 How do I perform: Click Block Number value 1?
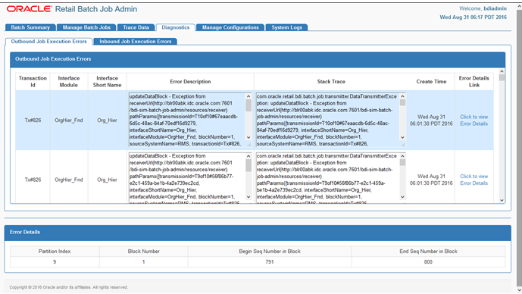(x=143, y=262)
